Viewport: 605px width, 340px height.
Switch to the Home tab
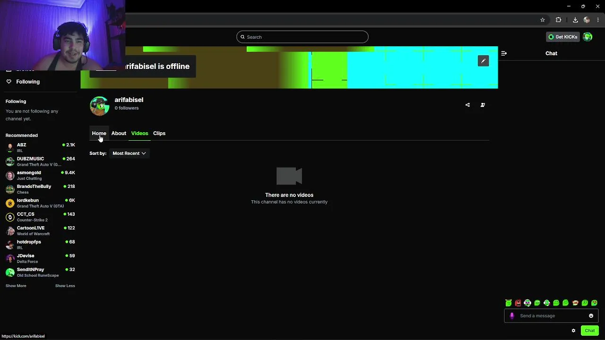click(99, 133)
